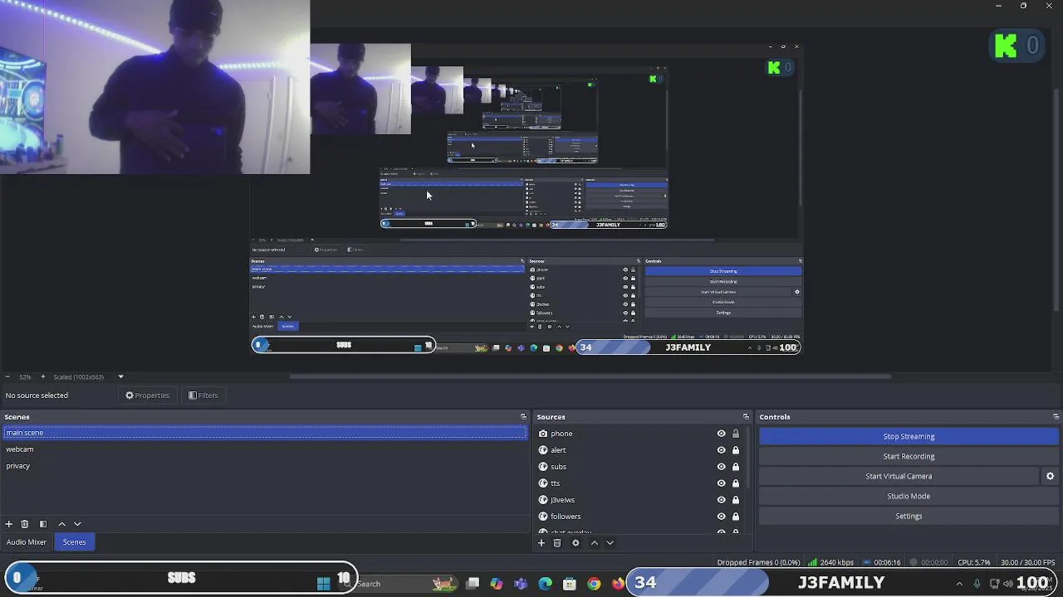This screenshot has height=597, width=1063.
Task: Show hidden system tray icons
Action: tap(959, 584)
